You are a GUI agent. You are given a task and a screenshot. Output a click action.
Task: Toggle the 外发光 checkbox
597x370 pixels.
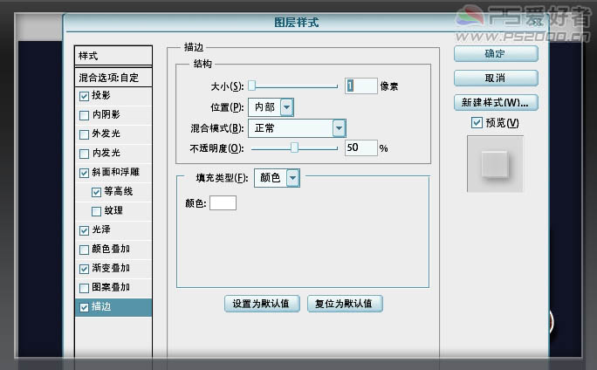tap(84, 134)
